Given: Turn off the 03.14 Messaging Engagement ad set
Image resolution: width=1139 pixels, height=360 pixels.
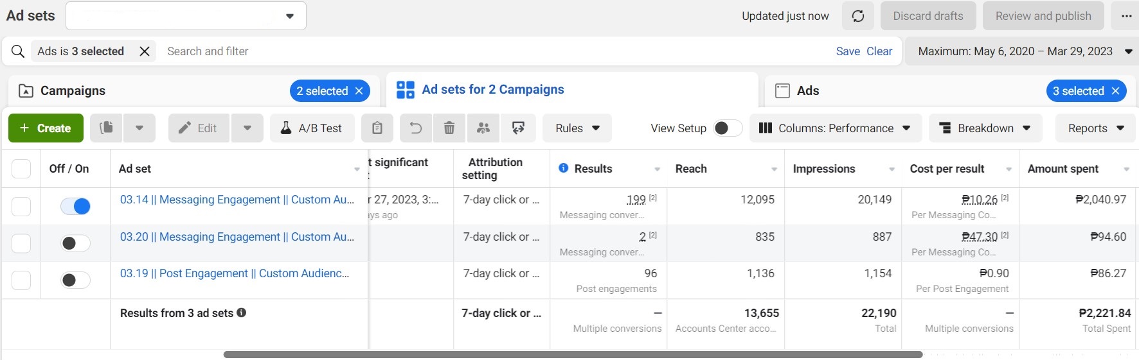Looking at the screenshot, I should pyautogui.click(x=75, y=206).
